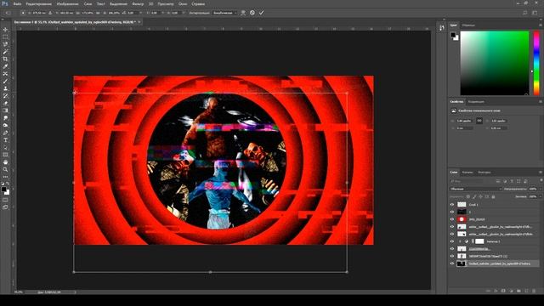Create a new group folder icon
The width and height of the screenshot is (544, 306).
point(518,291)
